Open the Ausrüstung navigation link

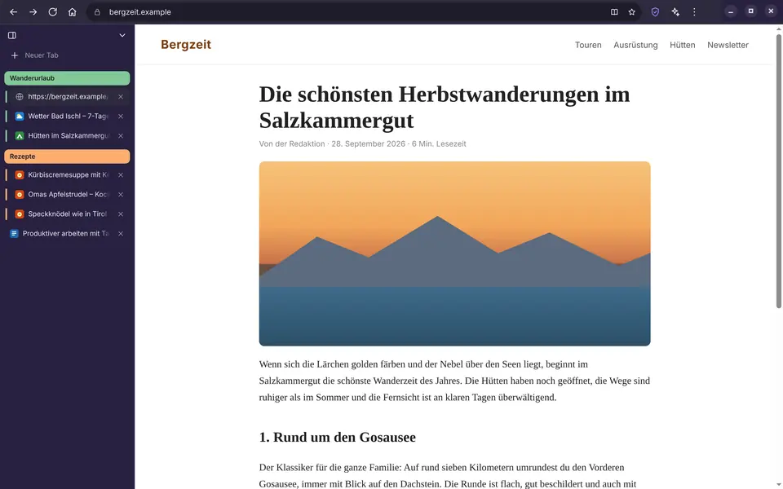[x=635, y=45]
